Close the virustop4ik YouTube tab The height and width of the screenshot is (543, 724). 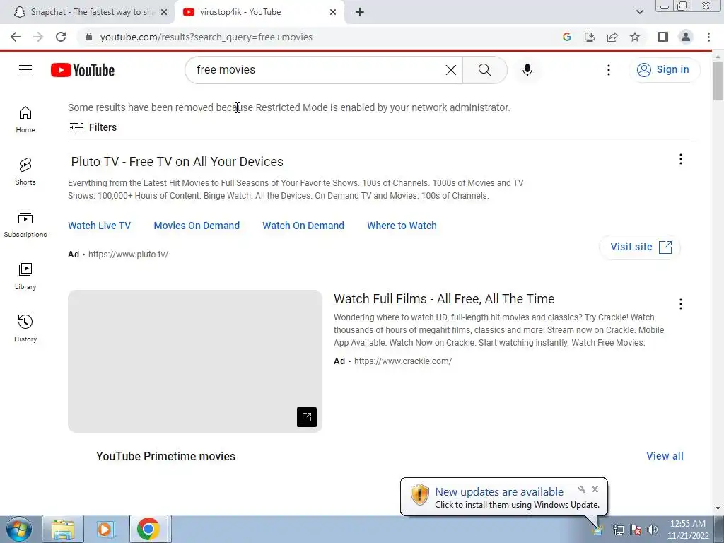click(x=333, y=12)
